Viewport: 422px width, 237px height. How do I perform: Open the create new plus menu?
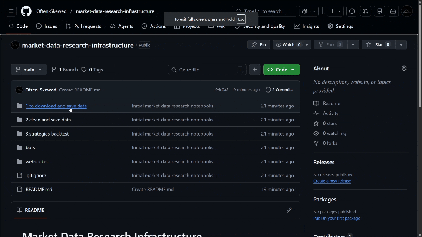point(335,11)
